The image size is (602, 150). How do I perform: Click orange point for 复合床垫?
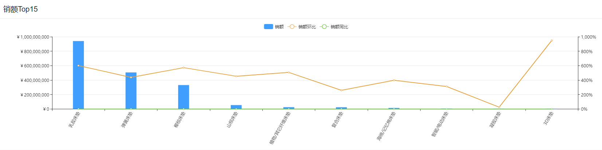[341, 90]
